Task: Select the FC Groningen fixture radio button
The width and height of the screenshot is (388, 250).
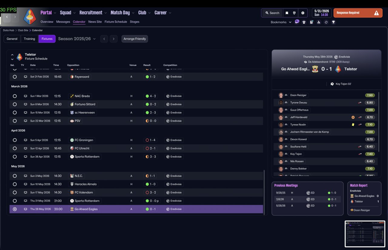Action: coord(15,140)
